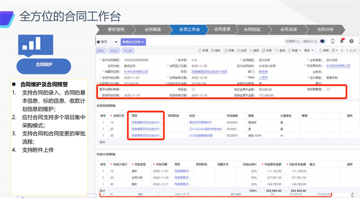
Task: Open the help question mark icon
Action: pyautogui.click(x=351, y=41)
